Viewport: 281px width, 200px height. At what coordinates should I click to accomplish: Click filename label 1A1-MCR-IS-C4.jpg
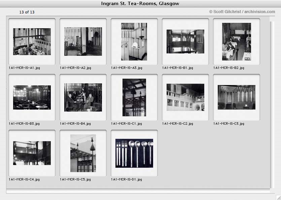24,179
